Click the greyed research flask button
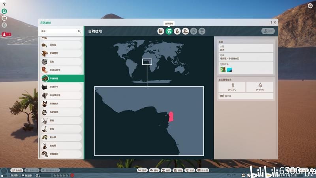Viewport: 316px width, 178px height. 268,31
